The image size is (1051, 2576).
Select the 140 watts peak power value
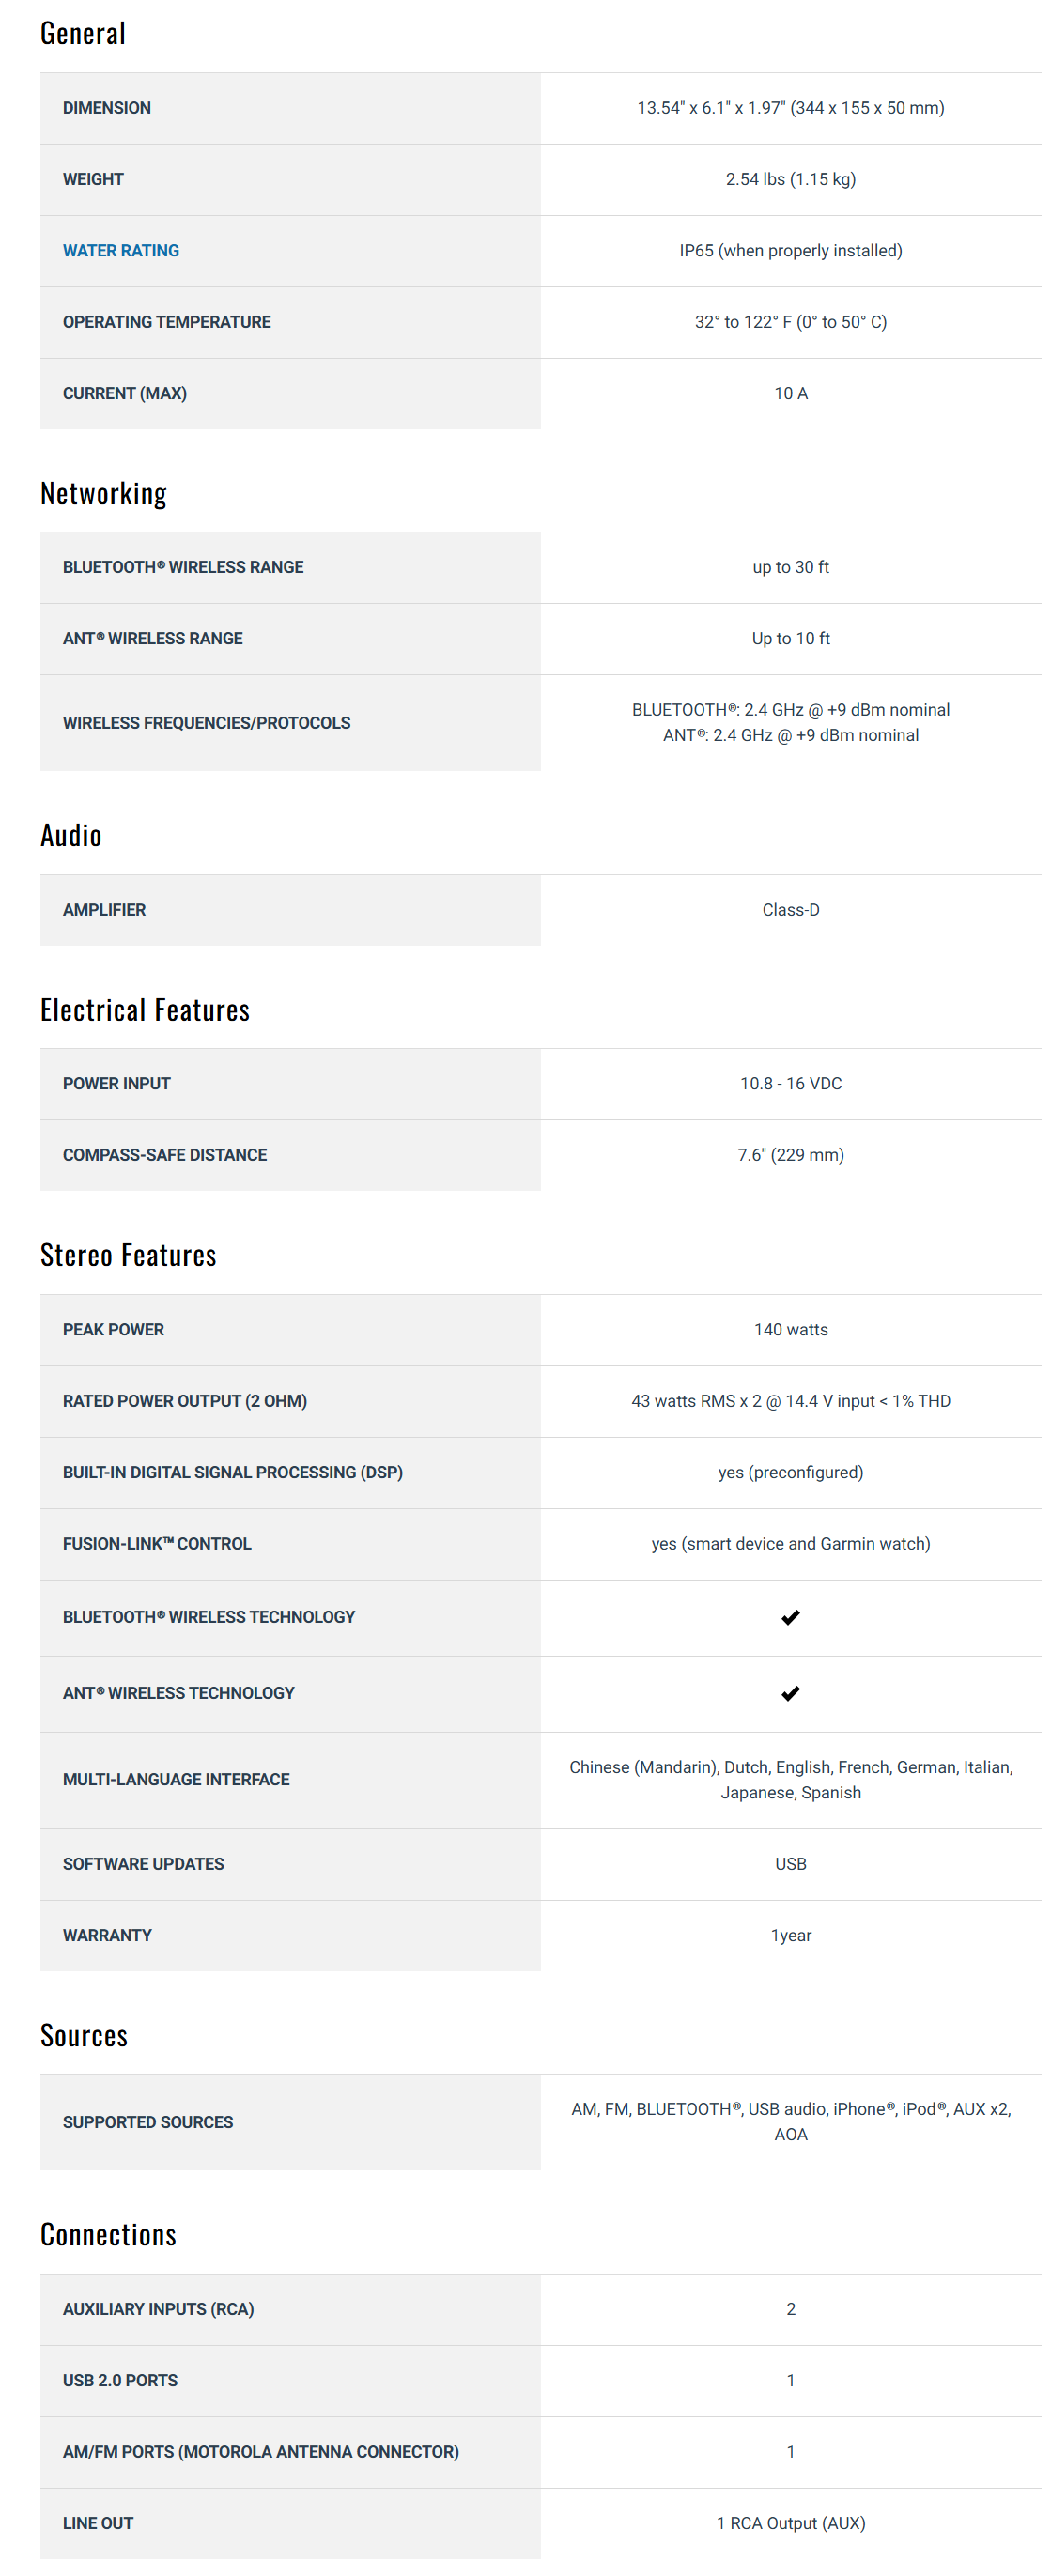pos(790,1330)
